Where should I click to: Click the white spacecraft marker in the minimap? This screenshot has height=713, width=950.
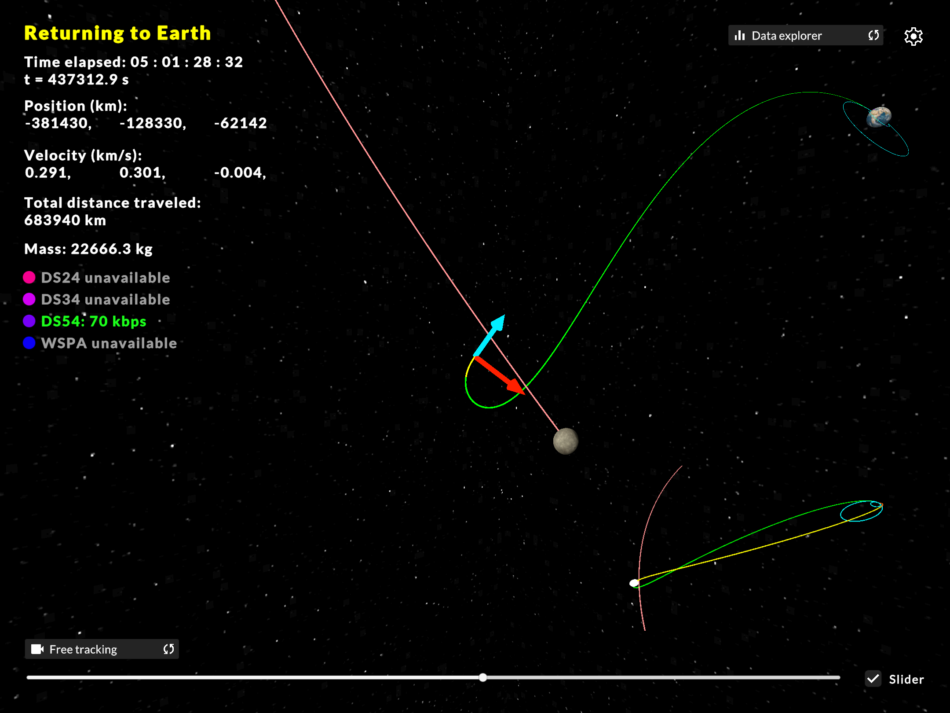[x=634, y=583]
